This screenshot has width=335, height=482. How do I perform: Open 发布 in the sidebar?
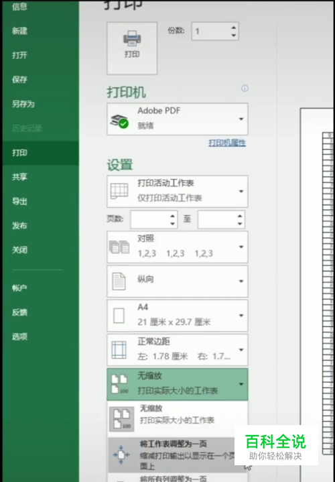point(19,226)
